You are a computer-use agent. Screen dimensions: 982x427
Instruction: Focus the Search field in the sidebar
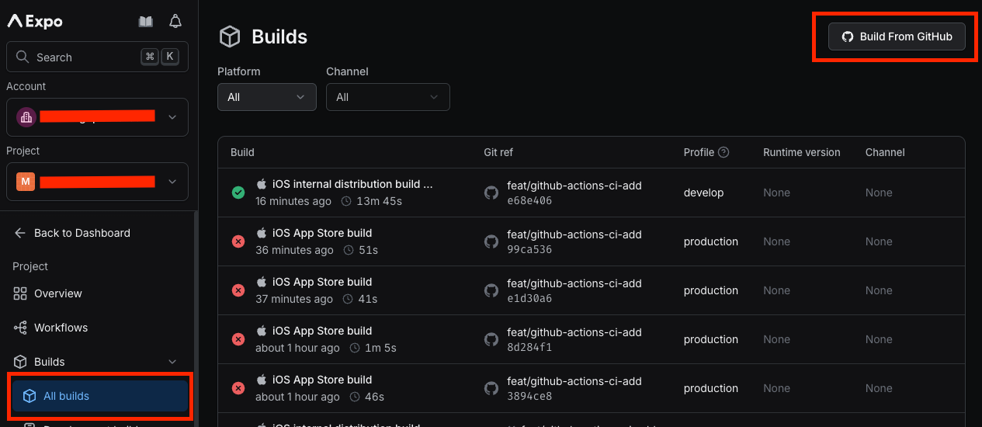coord(97,57)
